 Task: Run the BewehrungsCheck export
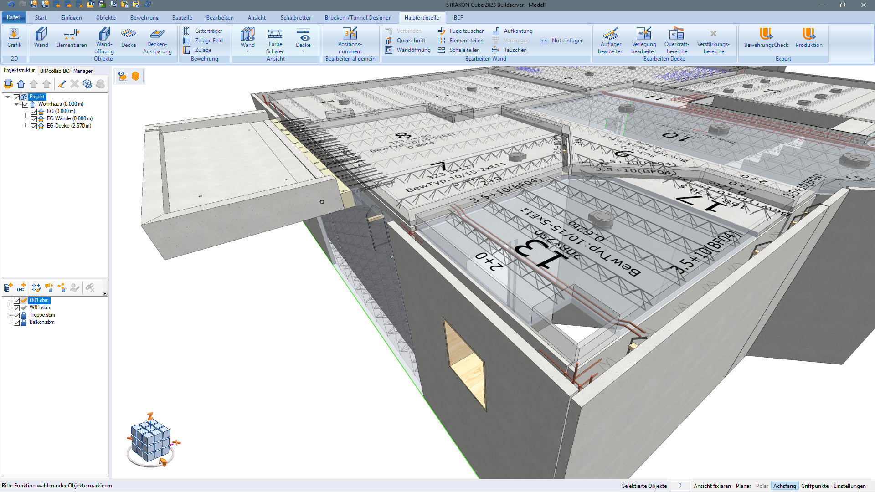coord(766,37)
